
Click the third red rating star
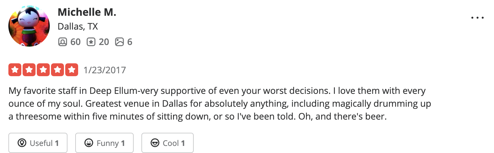click(x=43, y=70)
